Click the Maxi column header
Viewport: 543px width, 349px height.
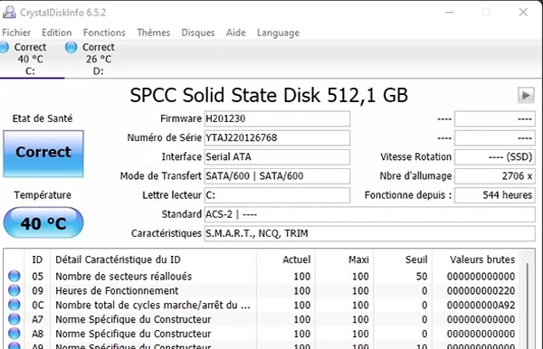345,259
